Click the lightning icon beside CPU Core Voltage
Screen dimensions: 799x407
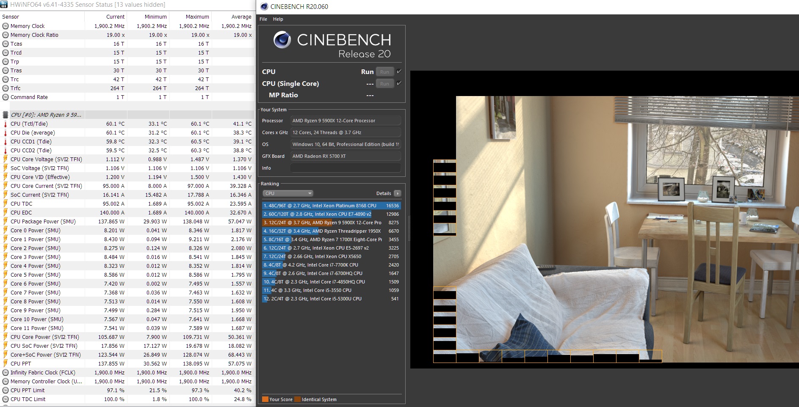point(6,159)
